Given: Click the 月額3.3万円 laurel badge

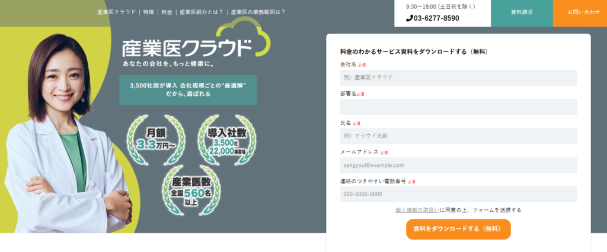Looking at the screenshot, I should pos(156,140).
